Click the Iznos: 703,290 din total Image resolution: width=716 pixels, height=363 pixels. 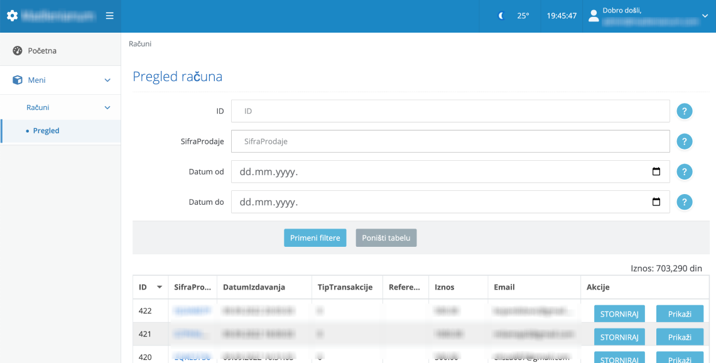tap(666, 268)
